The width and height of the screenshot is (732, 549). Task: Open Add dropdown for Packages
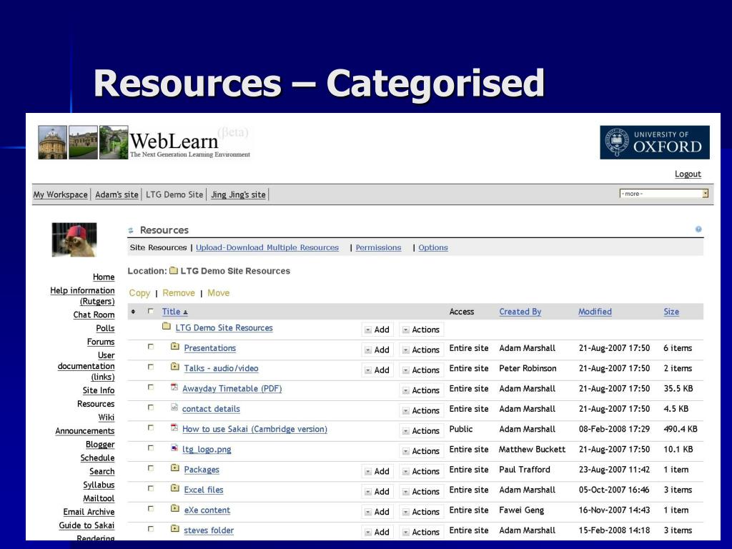pos(377,471)
